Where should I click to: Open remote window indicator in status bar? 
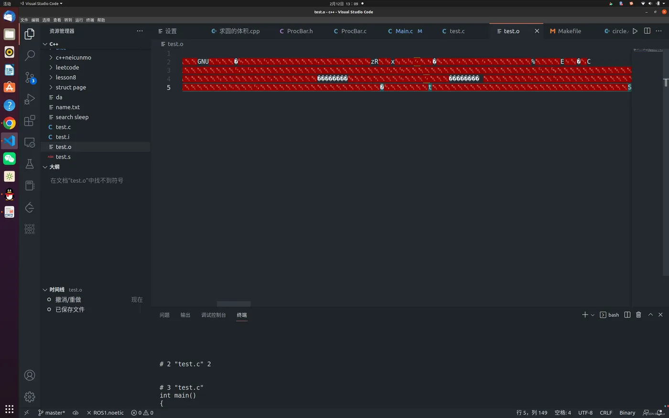click(26, 413)
